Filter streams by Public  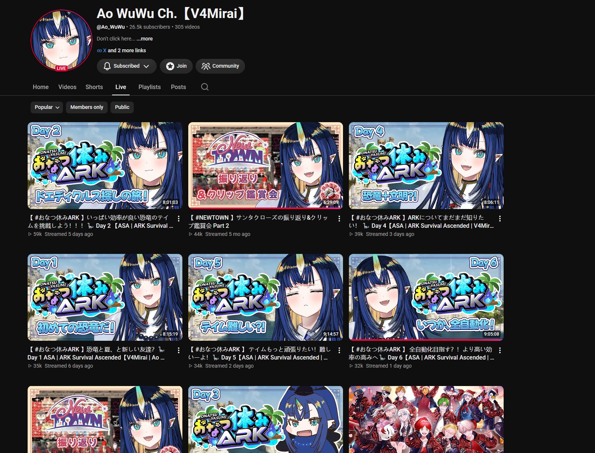tap(122, 107)
